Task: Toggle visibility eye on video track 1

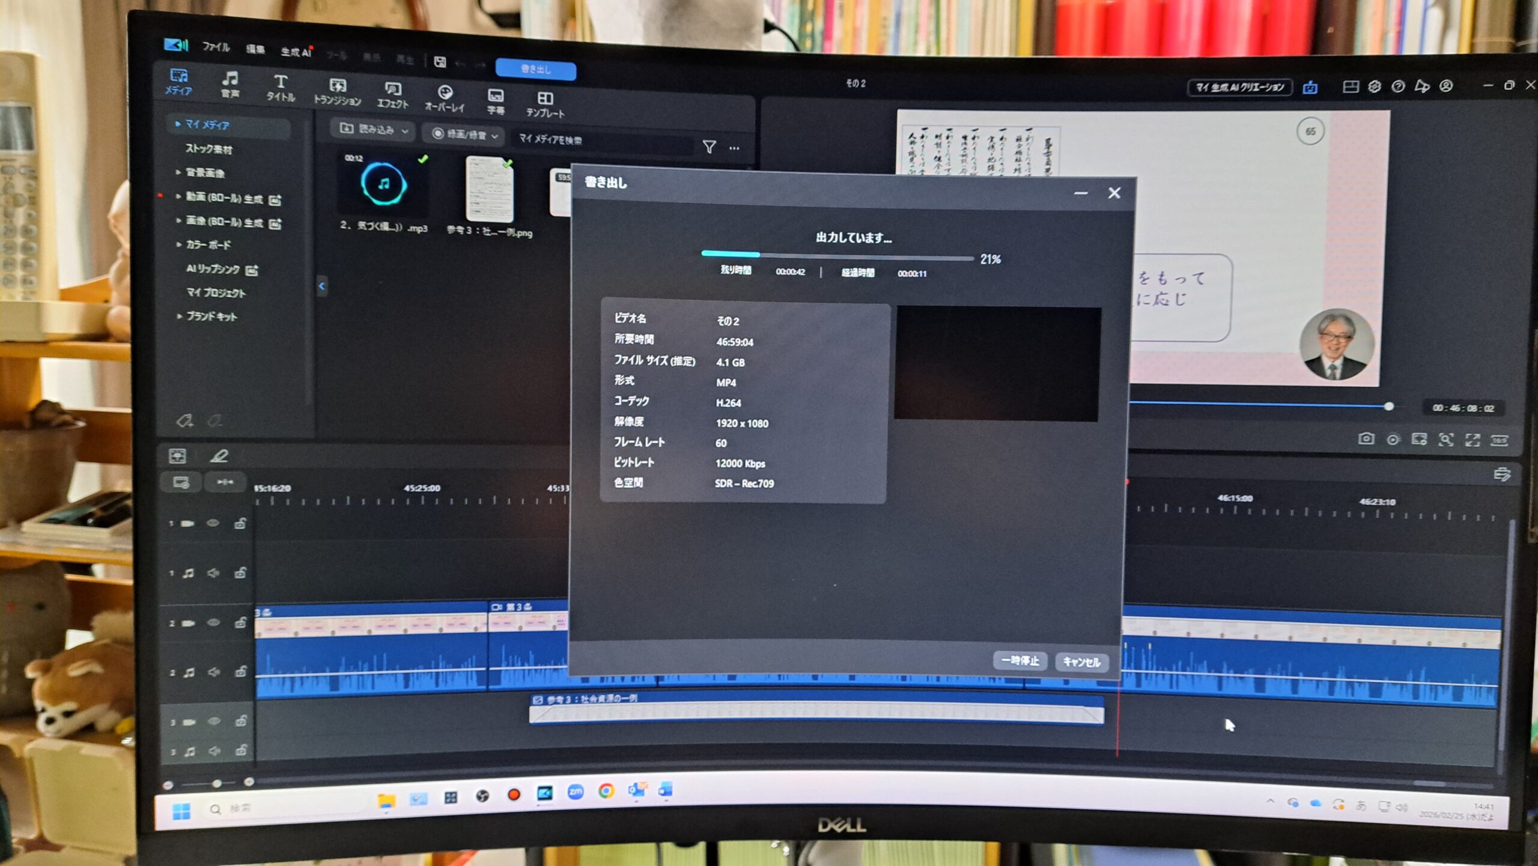Action: pyautogui.click(x=213, y=523)
